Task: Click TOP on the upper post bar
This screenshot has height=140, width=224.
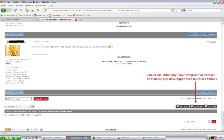Action: [x=9, y=34]
